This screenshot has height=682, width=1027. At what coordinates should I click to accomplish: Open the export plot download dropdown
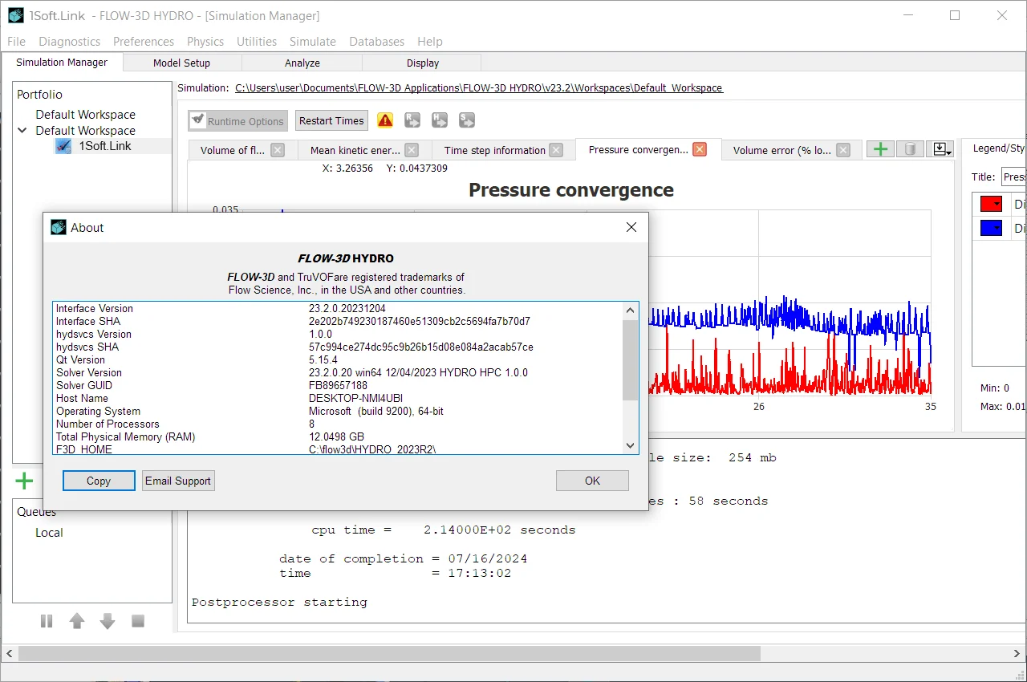pyautogui.click(x=940, y=149)
